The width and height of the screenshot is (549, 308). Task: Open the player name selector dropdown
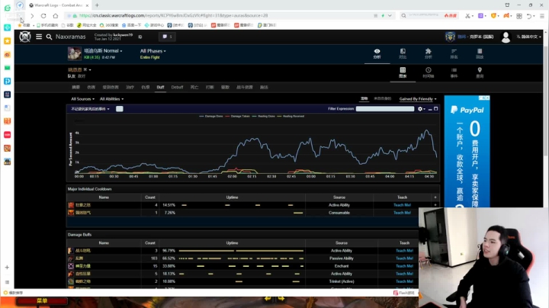point(79,69)
